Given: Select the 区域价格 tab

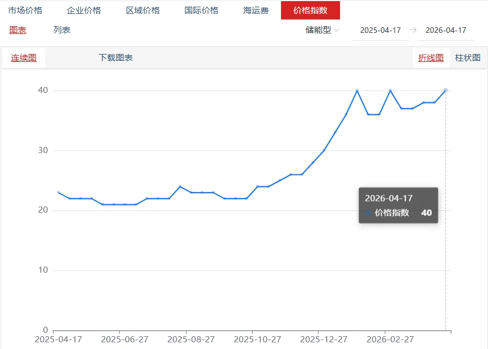Looking at the screenshot, I should 144,9.
